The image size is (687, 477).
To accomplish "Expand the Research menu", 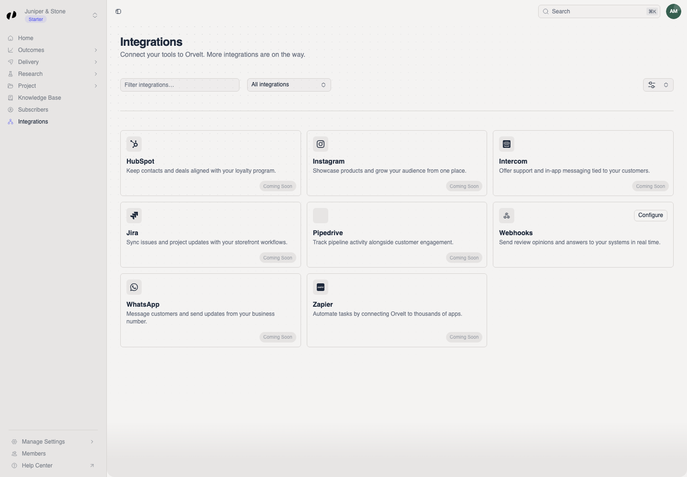I will [x=53, y=74].
